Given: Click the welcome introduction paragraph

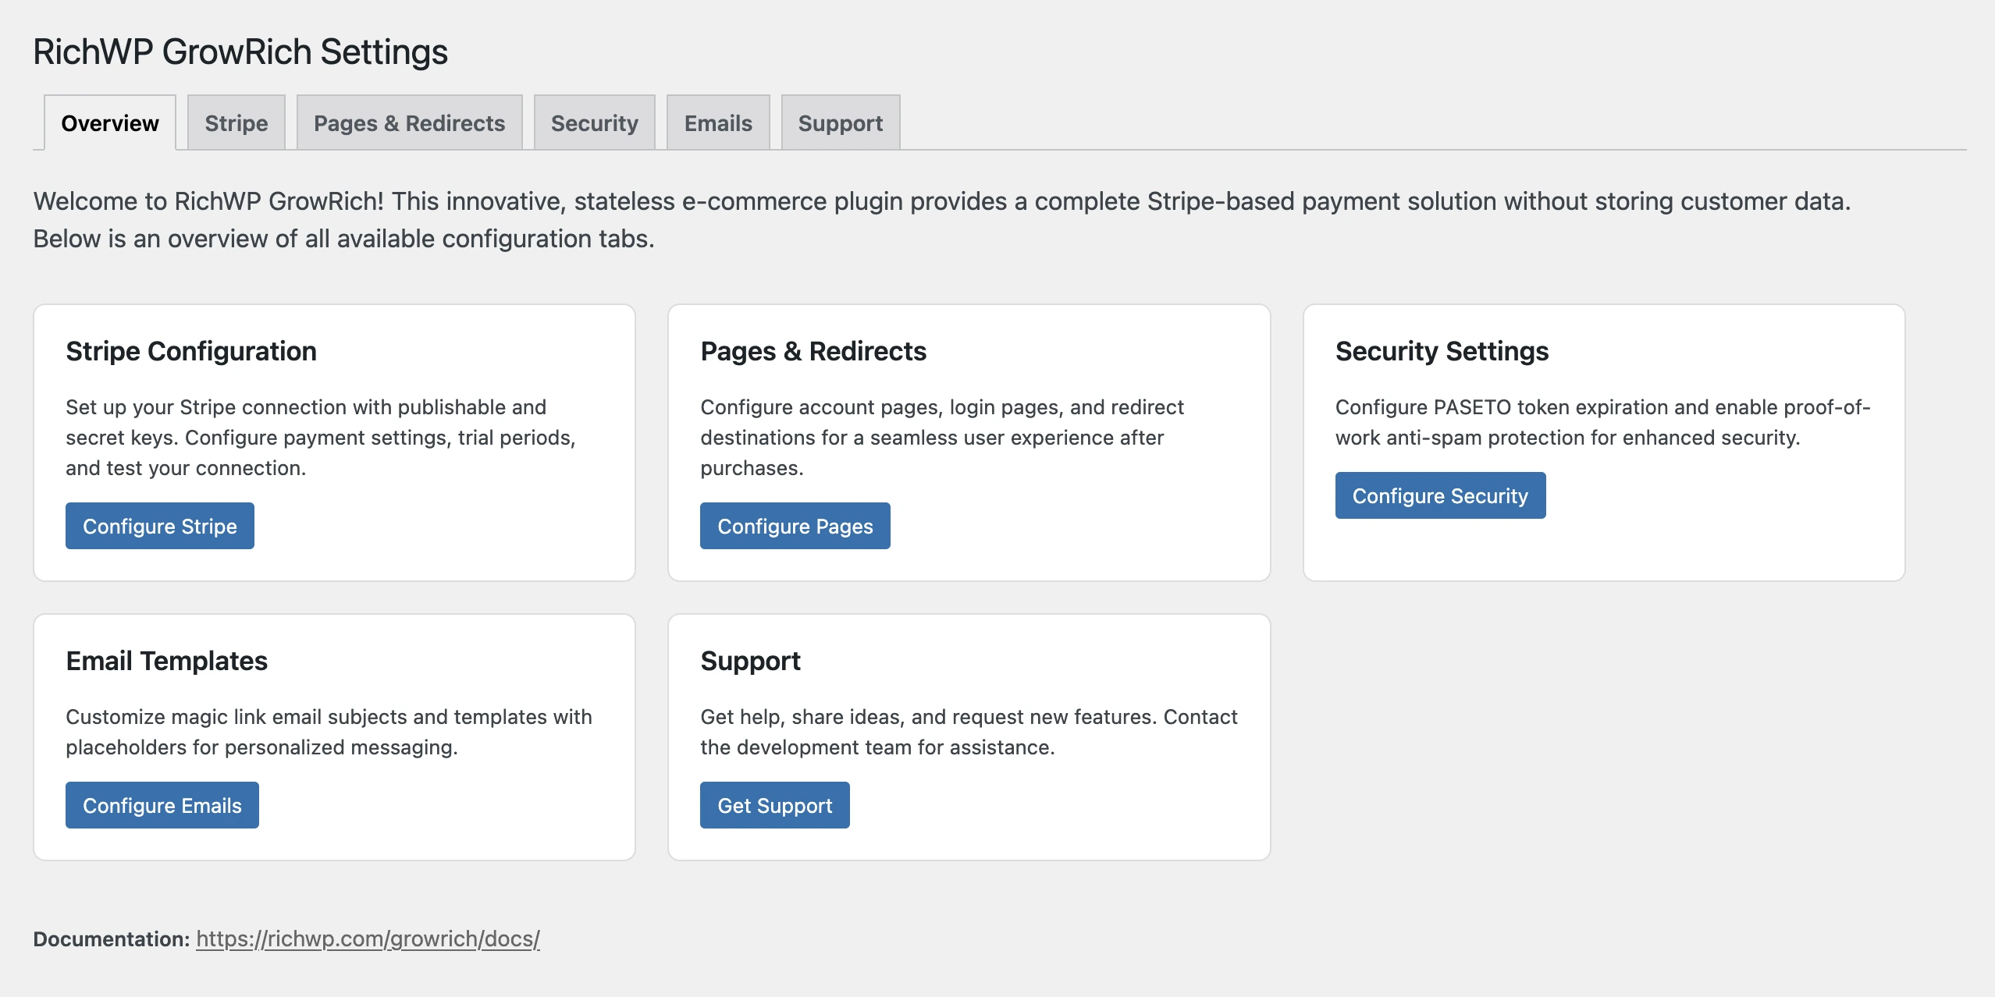Looking at the screenshot, I should (941, 220).
